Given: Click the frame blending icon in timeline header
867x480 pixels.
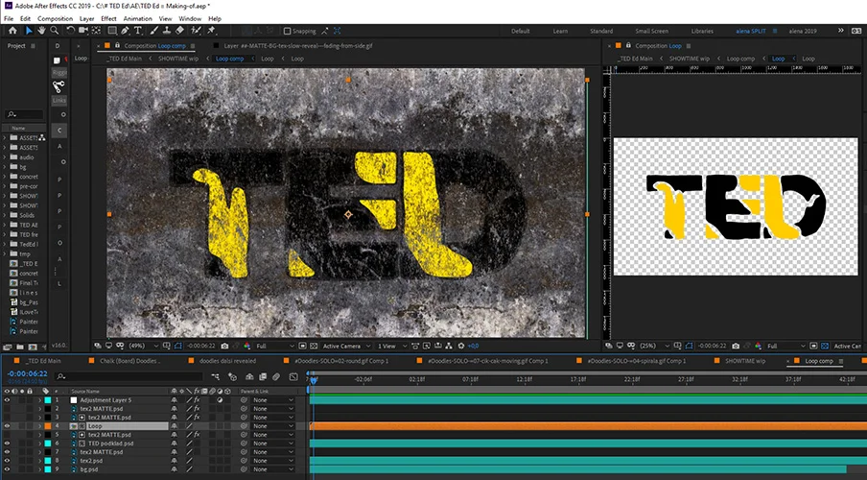Looking at the screenshot, I should pyautogui.click(x=263, y=377).
